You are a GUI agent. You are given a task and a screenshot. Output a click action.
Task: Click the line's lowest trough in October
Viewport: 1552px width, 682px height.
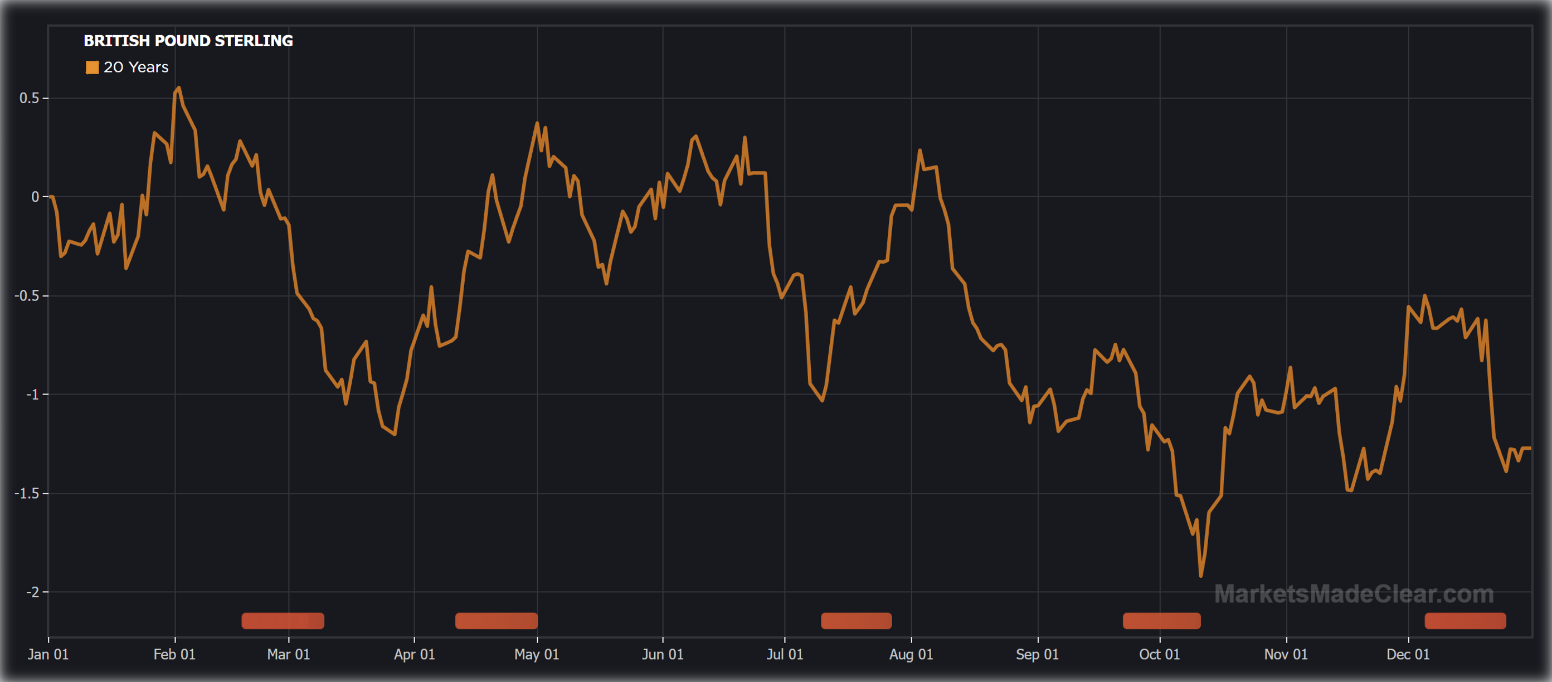pos(1201,576)
